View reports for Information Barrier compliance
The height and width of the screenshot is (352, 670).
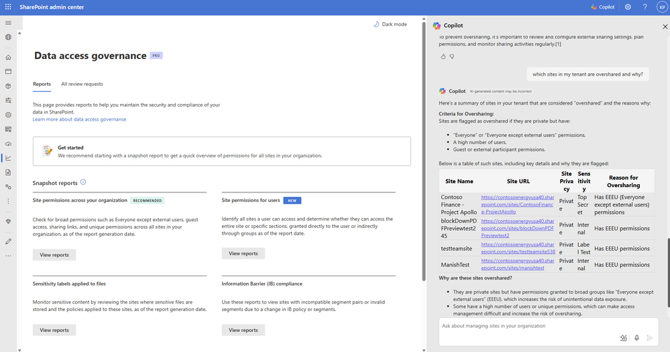[x=243, y=331]
